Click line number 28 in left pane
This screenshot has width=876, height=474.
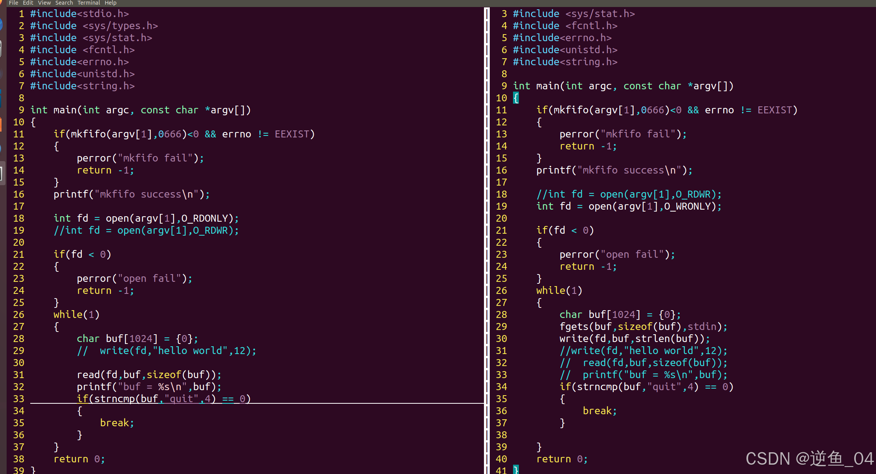[19, 339]
